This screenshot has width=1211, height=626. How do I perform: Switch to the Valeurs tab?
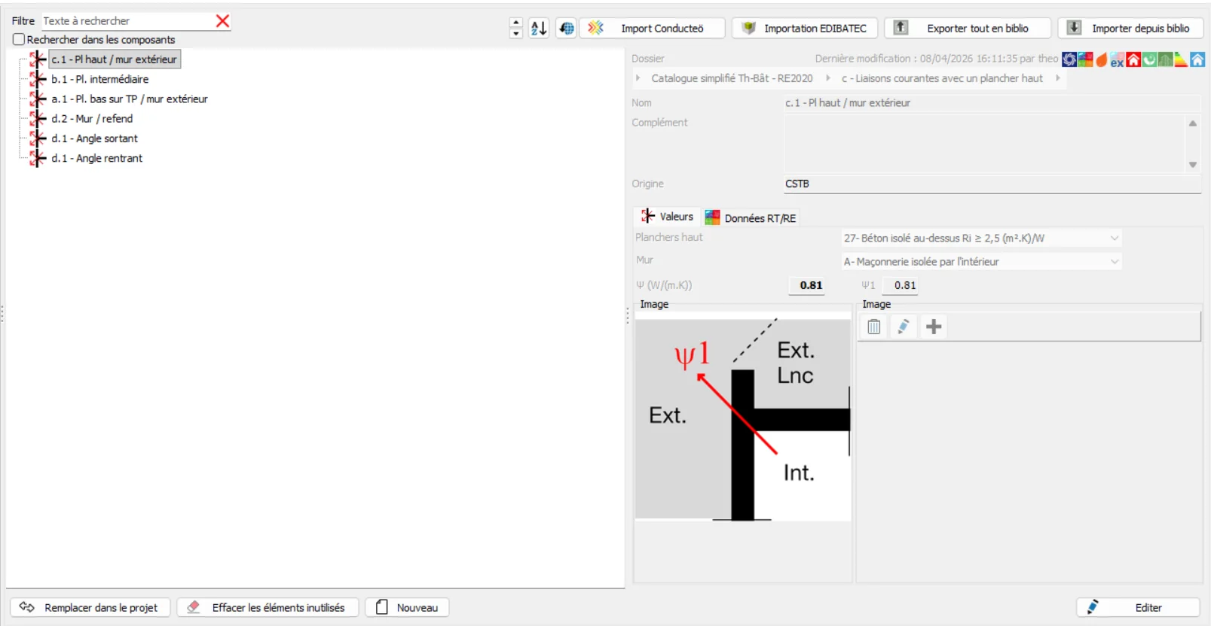click(x=668, y=217)
